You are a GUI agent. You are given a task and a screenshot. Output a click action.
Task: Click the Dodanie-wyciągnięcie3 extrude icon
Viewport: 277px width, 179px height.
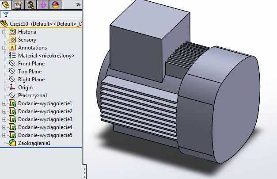pos(12,119)
